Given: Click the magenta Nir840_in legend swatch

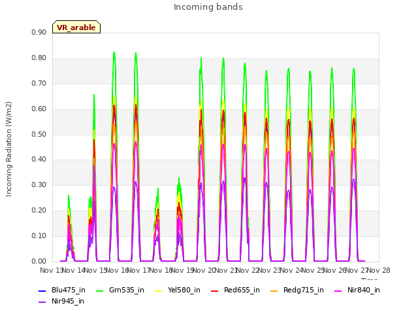Looking at the screenshot, I should tap(338, 290).
